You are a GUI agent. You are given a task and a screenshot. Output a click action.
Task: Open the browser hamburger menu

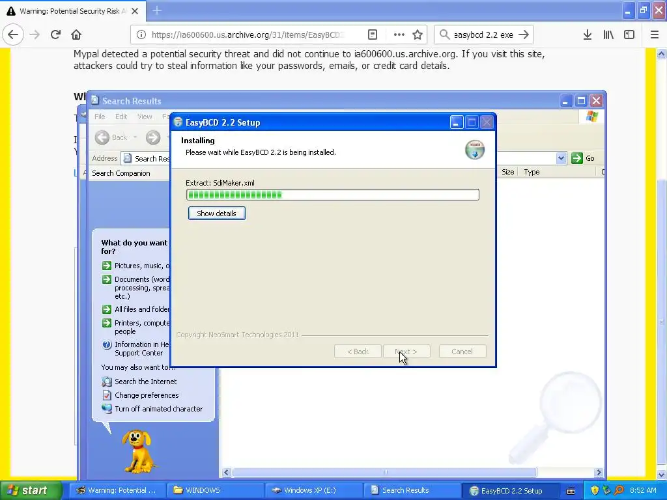pos(655,35)
